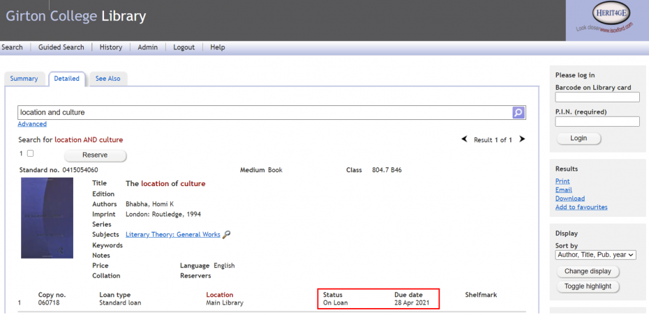The width and height of the screenshot is (649, 315).
Task: Switch to the Summary tab
Action: click(x=24, y=79)
